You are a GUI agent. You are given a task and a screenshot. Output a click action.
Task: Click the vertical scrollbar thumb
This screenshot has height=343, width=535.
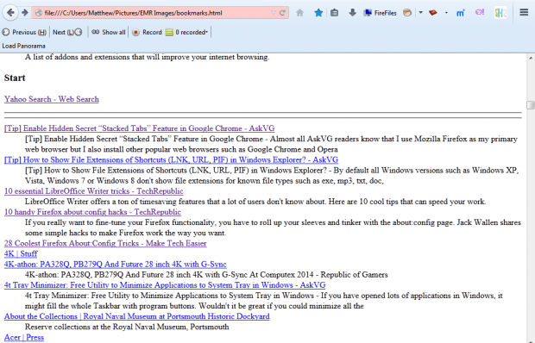tap(531, 105)
